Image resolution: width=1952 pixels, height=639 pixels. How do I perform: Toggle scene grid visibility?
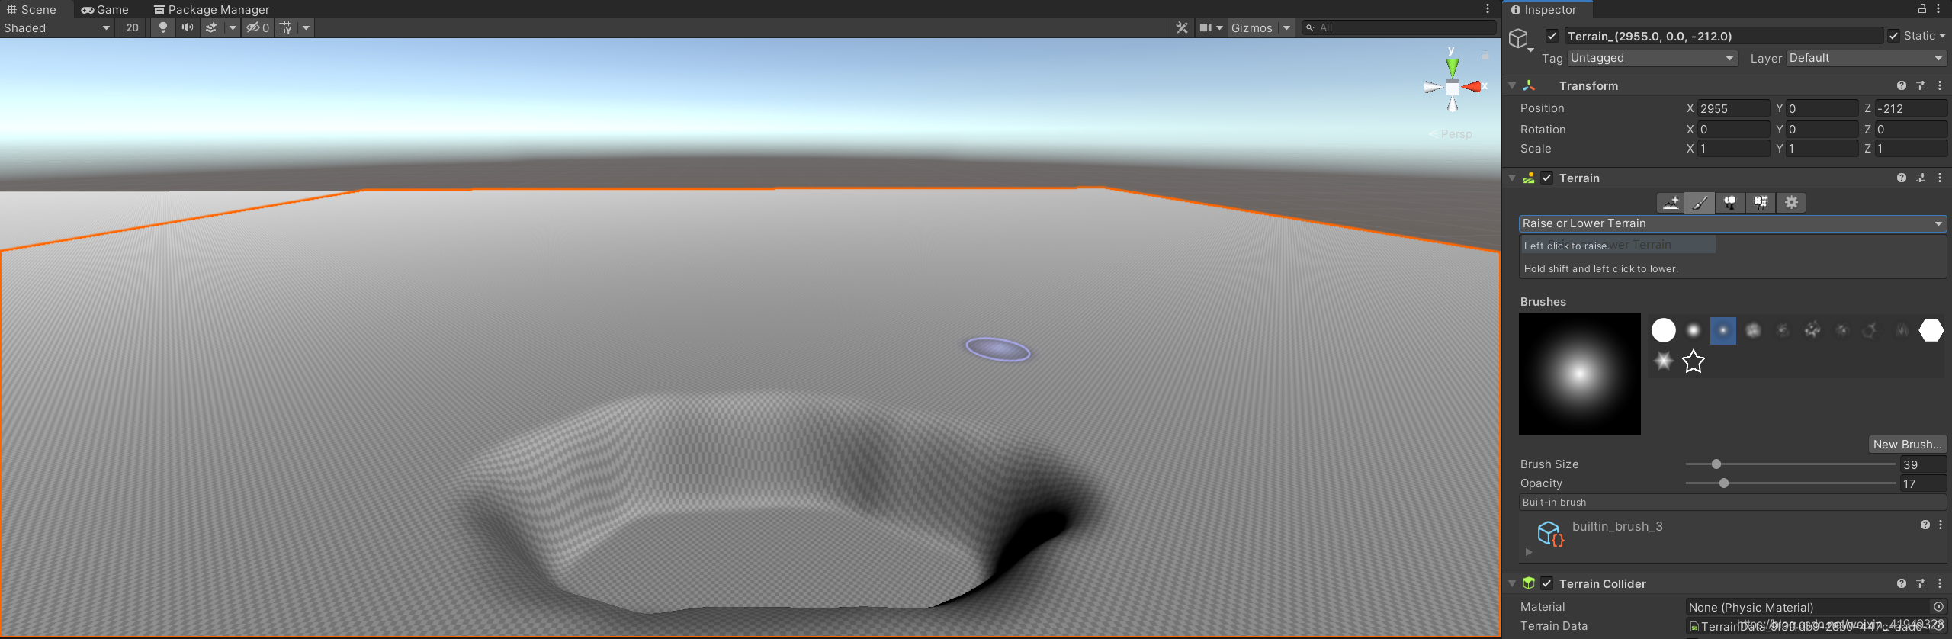point(285,27)
